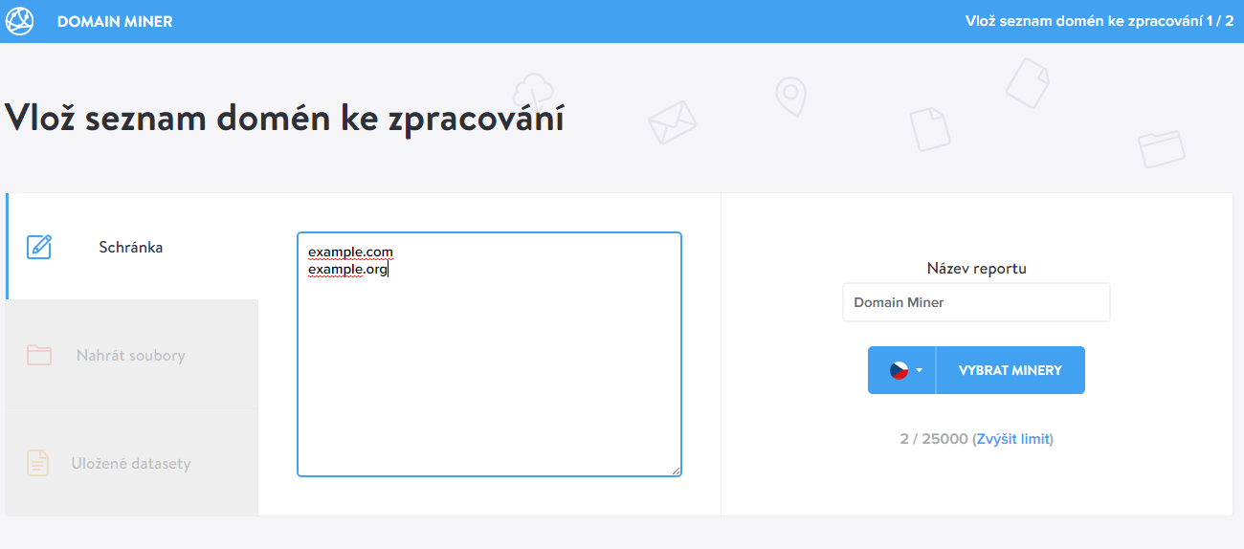Select the Schránka tab
This screenshot has height=549, width=1244.
133,247
